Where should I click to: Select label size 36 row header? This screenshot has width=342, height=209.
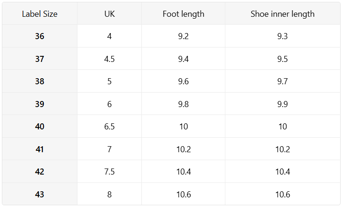(40, 36)
